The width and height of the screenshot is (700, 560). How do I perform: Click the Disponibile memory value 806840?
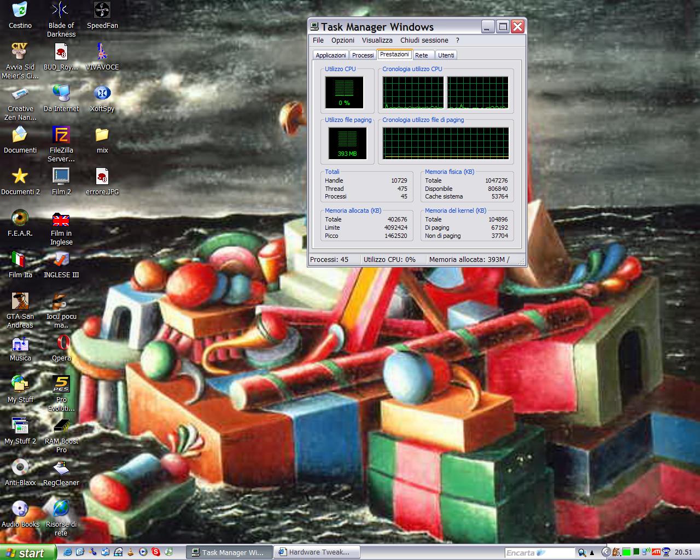(x=498, y=189)
